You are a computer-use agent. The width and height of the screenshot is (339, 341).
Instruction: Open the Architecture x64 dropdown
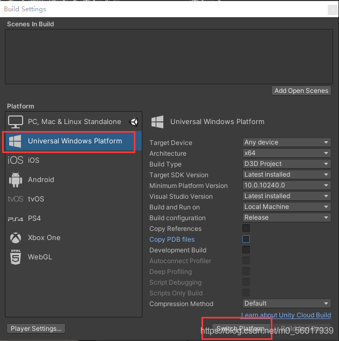(x=287, y=153)
